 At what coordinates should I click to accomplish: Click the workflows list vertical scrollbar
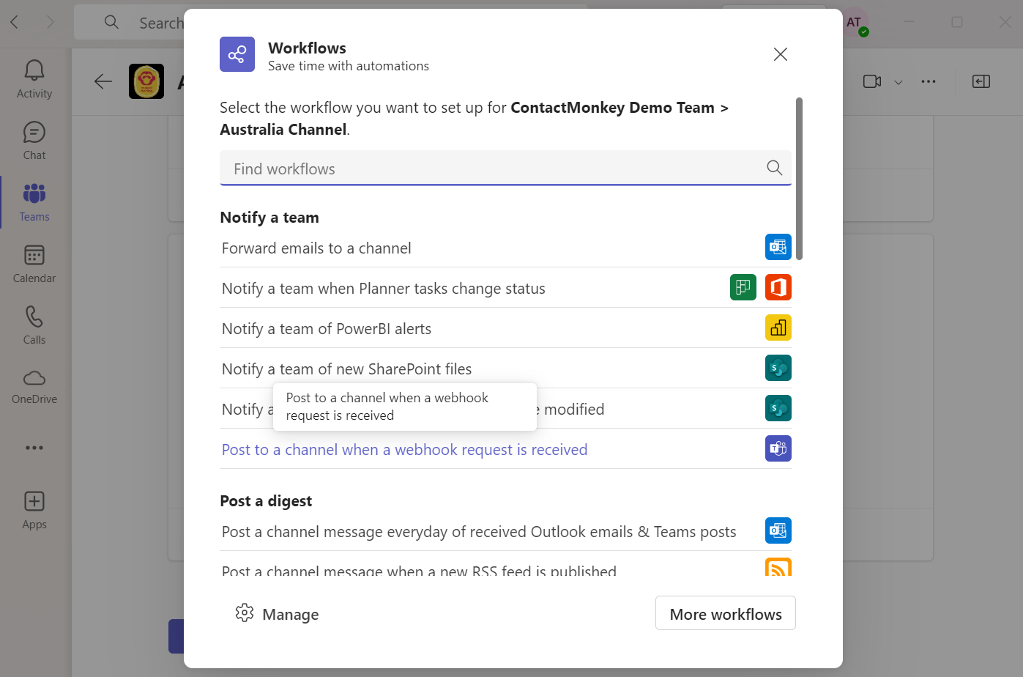(799, 179)
